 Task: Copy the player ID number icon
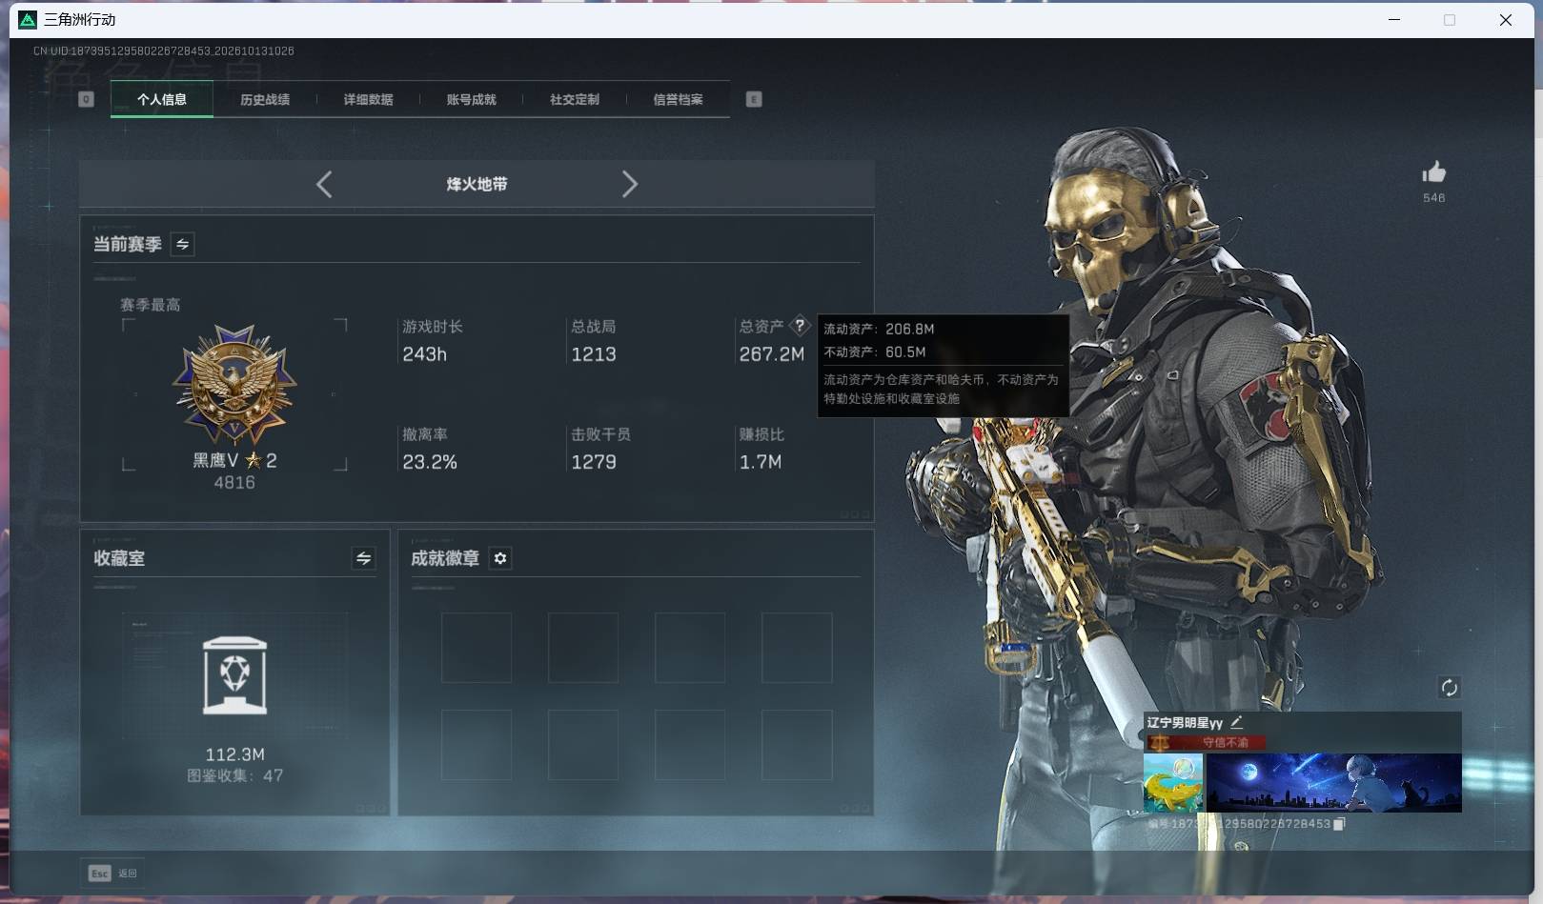1339,824
